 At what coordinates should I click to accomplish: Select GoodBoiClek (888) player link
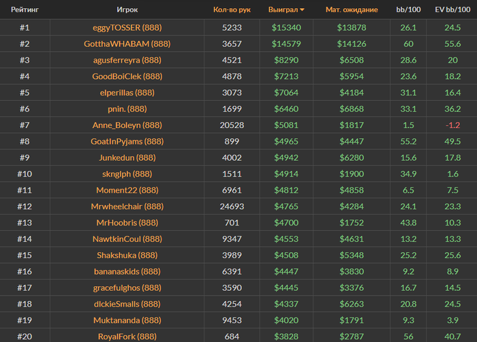tap(127, 76)
